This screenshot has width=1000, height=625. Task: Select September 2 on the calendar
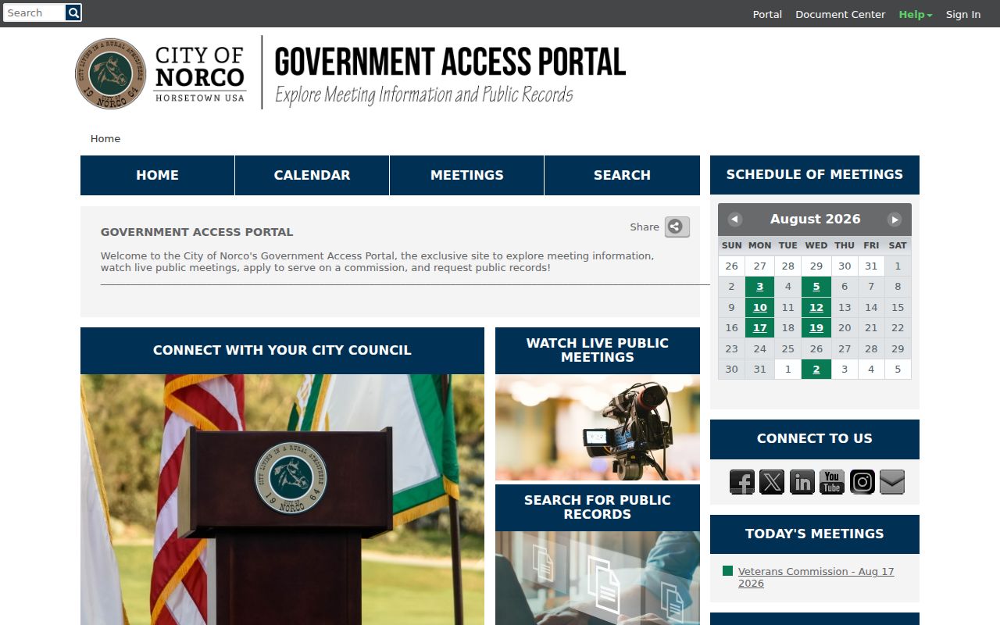coord(816,369)
